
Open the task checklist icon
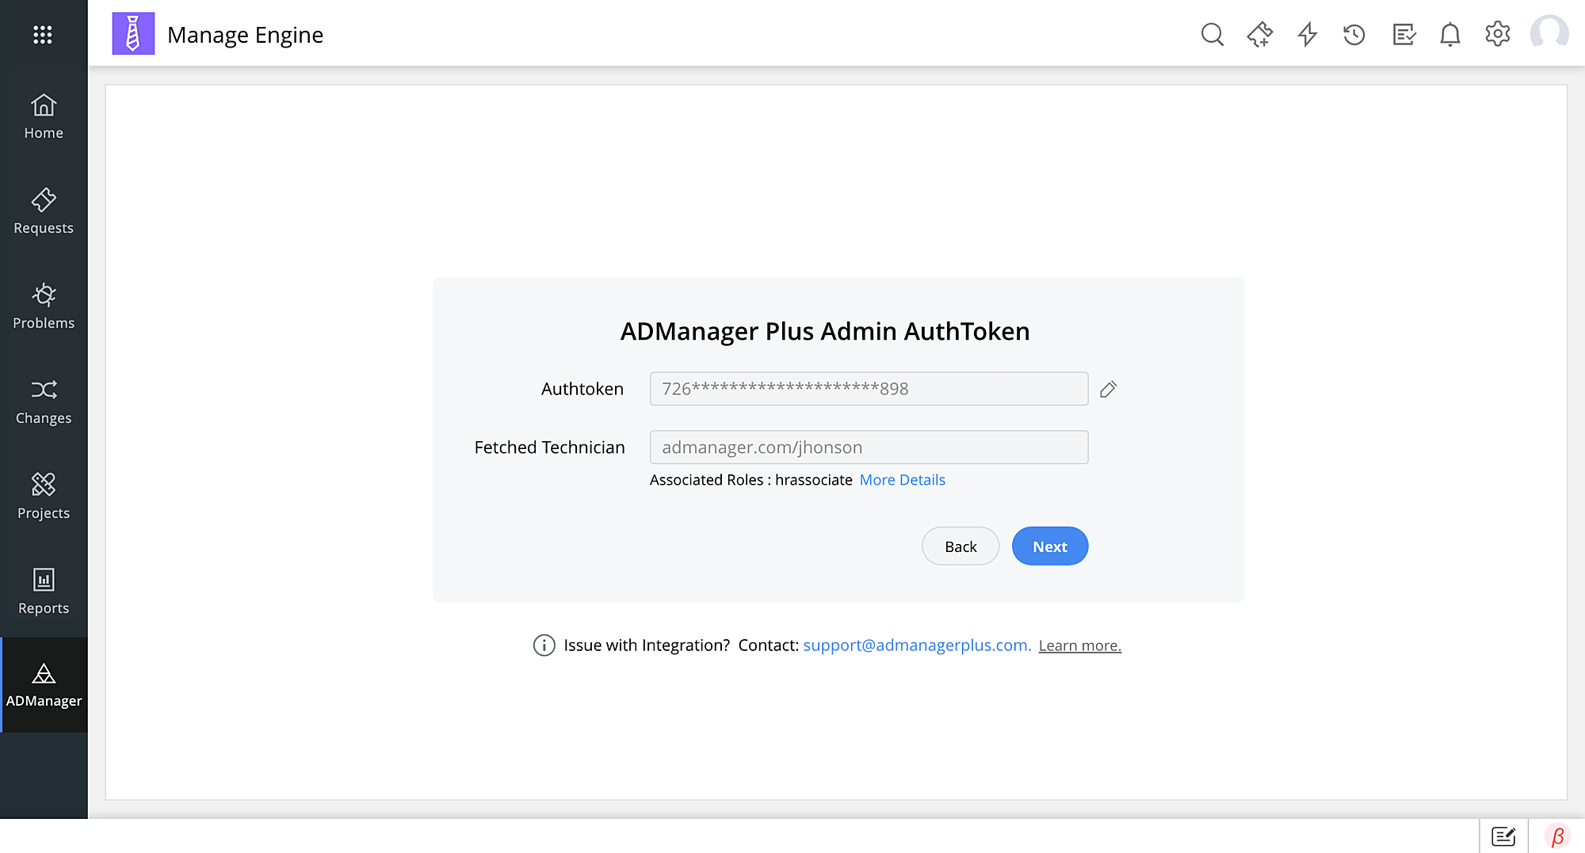[x=1404, y=34]
